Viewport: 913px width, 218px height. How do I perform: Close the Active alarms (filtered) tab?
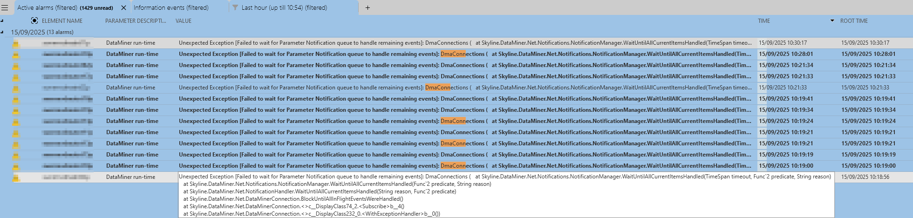click(x=123, y=7)
